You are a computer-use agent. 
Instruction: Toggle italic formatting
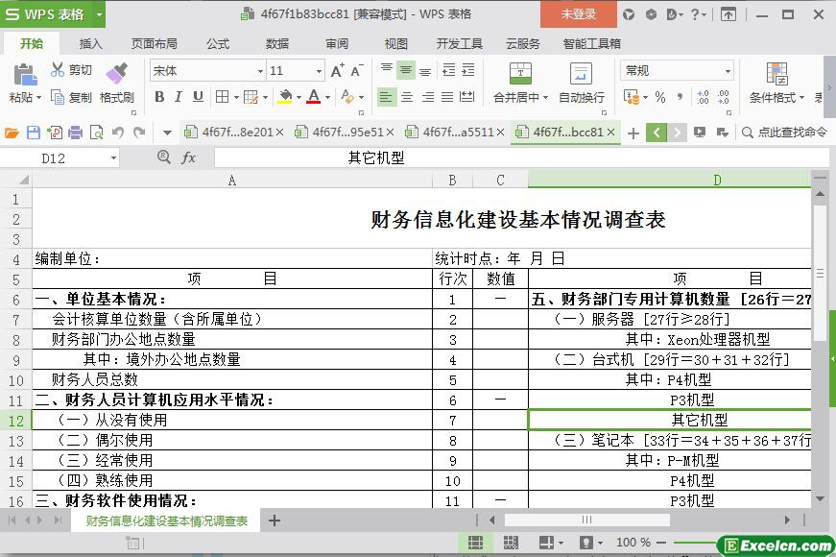pos(179,97)
